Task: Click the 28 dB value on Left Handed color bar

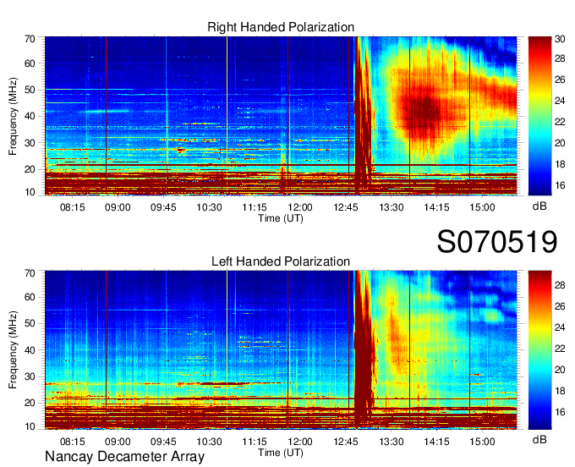Action: pyautogui.click(x=560, y=285)
